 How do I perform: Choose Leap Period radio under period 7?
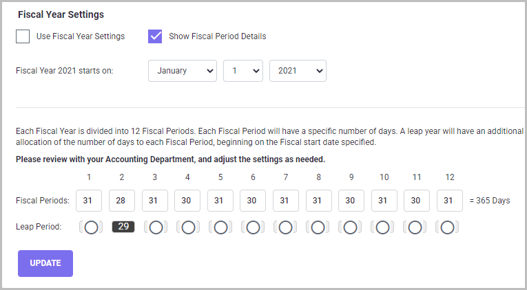coord(285,227)
